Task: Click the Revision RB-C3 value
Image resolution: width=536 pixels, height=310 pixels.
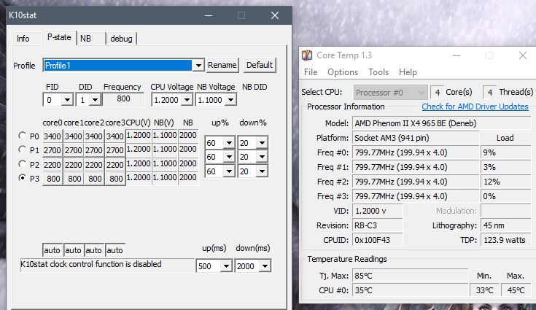Action: click(378, 225)
